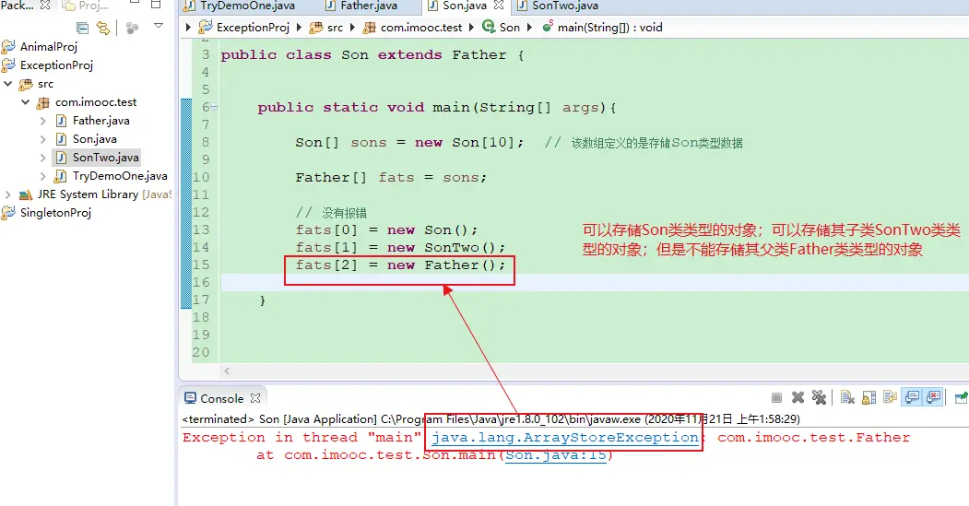Expand the SonTwo.java tree node
The image size is (969, 506).
tap(42, 159)
